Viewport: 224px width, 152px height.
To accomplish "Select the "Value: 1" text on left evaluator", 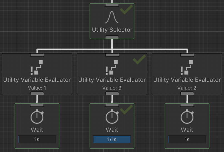I will pyautogui.click(x=37, y=88).
